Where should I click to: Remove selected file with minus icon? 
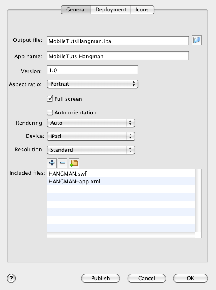pos(63,163)
